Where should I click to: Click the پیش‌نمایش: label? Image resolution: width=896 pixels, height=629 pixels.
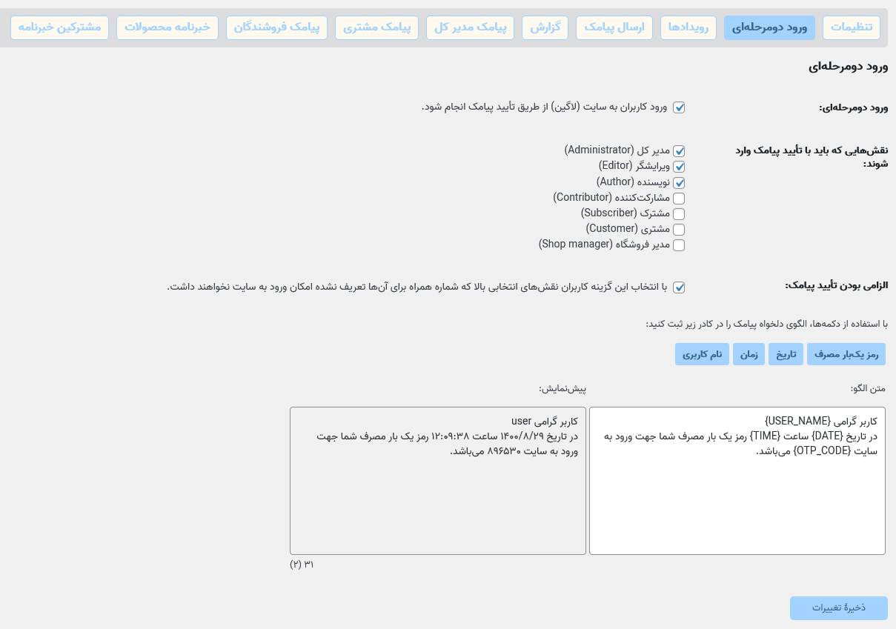click(563, 388)
